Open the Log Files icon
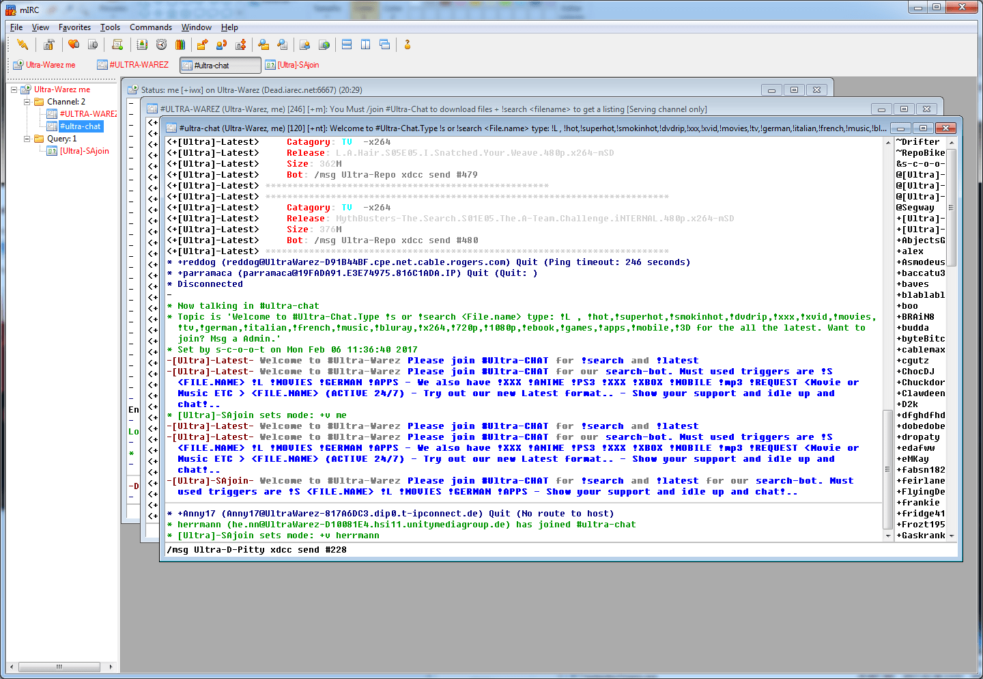 point(283,44)
